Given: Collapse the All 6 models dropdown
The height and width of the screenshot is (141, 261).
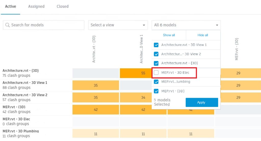Looking at the screenshot, I should click(x=217, y=25).
